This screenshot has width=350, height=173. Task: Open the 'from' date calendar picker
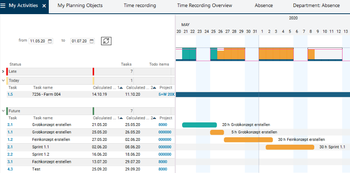tap(50, 41)
